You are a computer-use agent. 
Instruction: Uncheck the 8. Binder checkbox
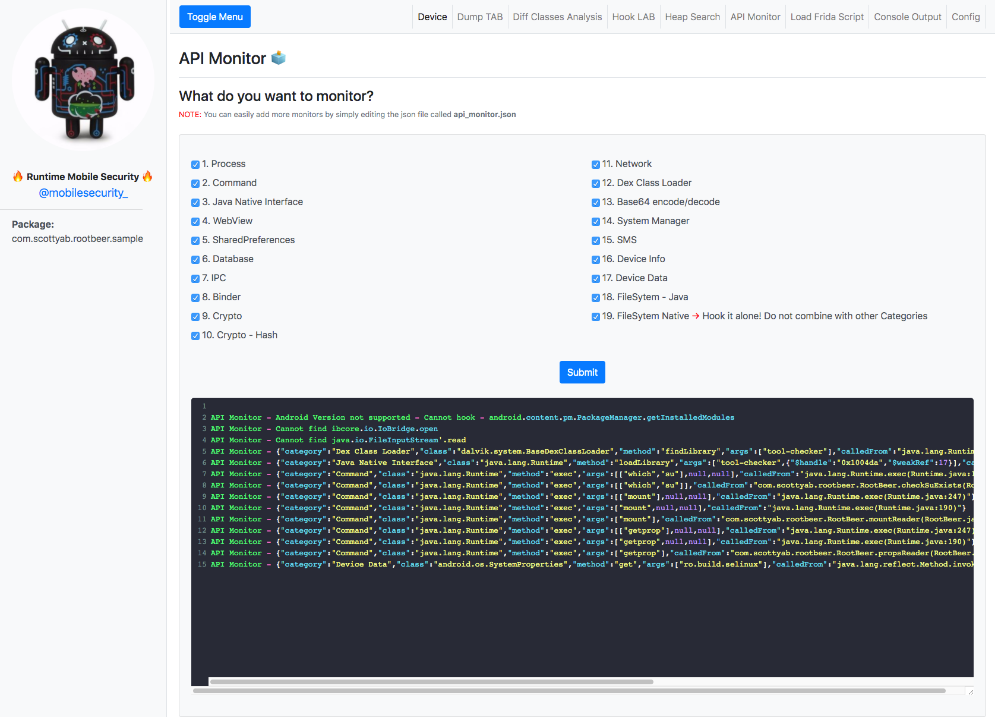tap(195, 298)
